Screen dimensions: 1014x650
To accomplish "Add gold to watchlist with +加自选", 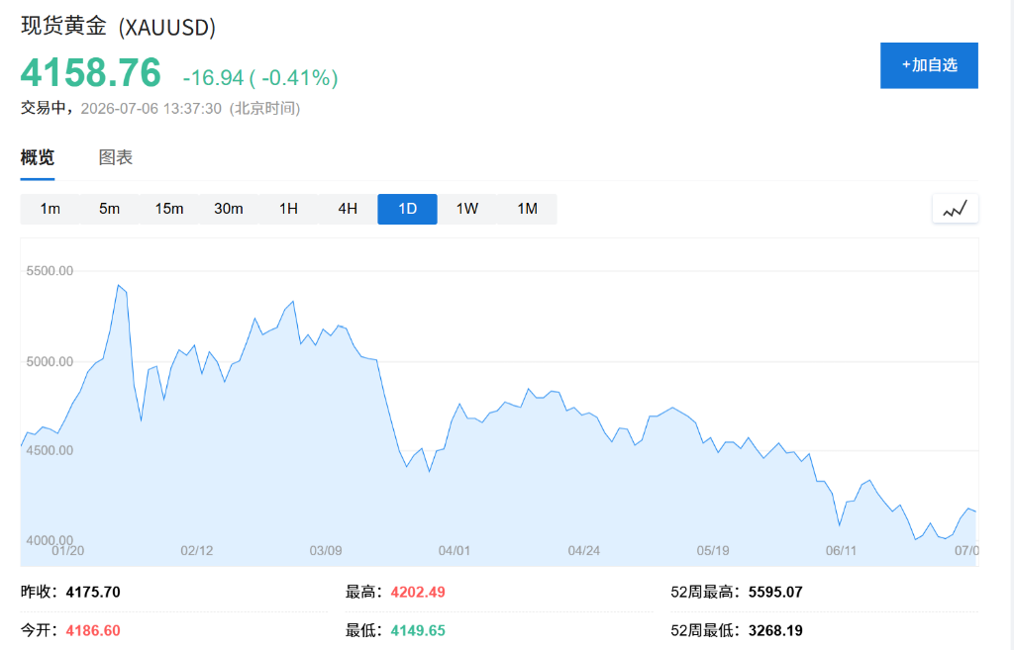I will point(929,65).
